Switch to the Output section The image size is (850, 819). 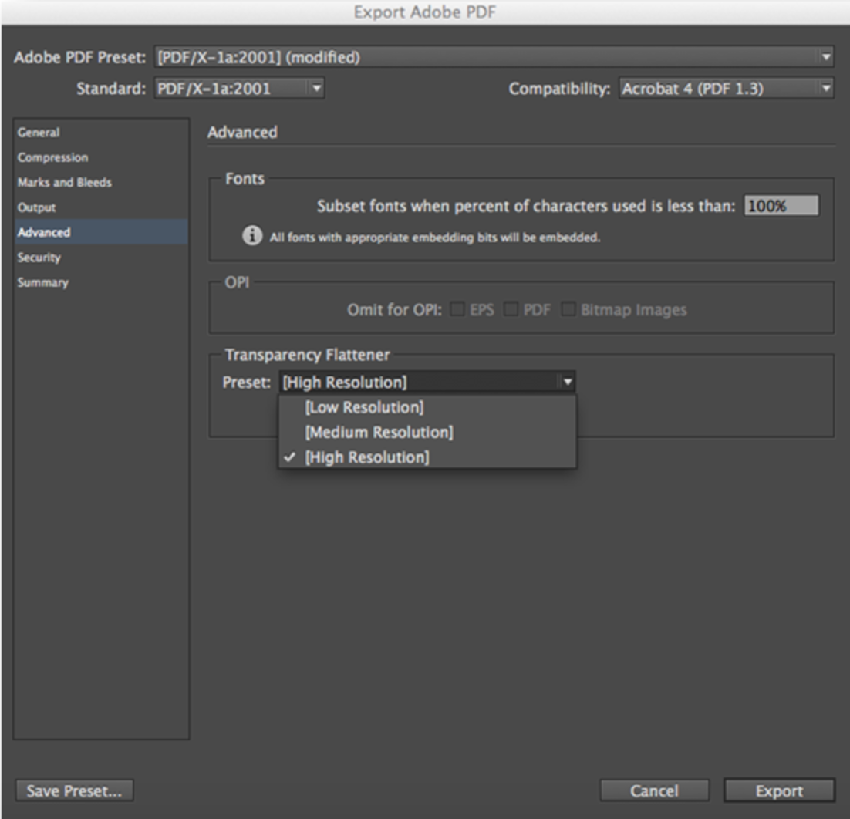click(x=101, y=207)
